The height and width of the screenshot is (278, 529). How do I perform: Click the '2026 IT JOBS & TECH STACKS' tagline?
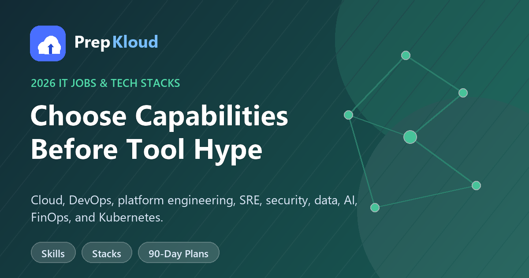pyautogui.click(x=105, y=83)
